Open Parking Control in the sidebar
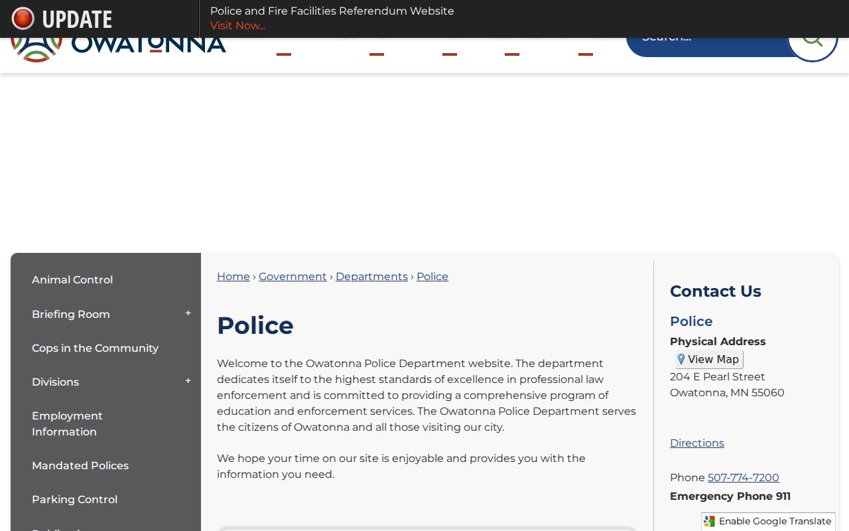The width and height of the screenshot is (849, 531). click(74, 500)
